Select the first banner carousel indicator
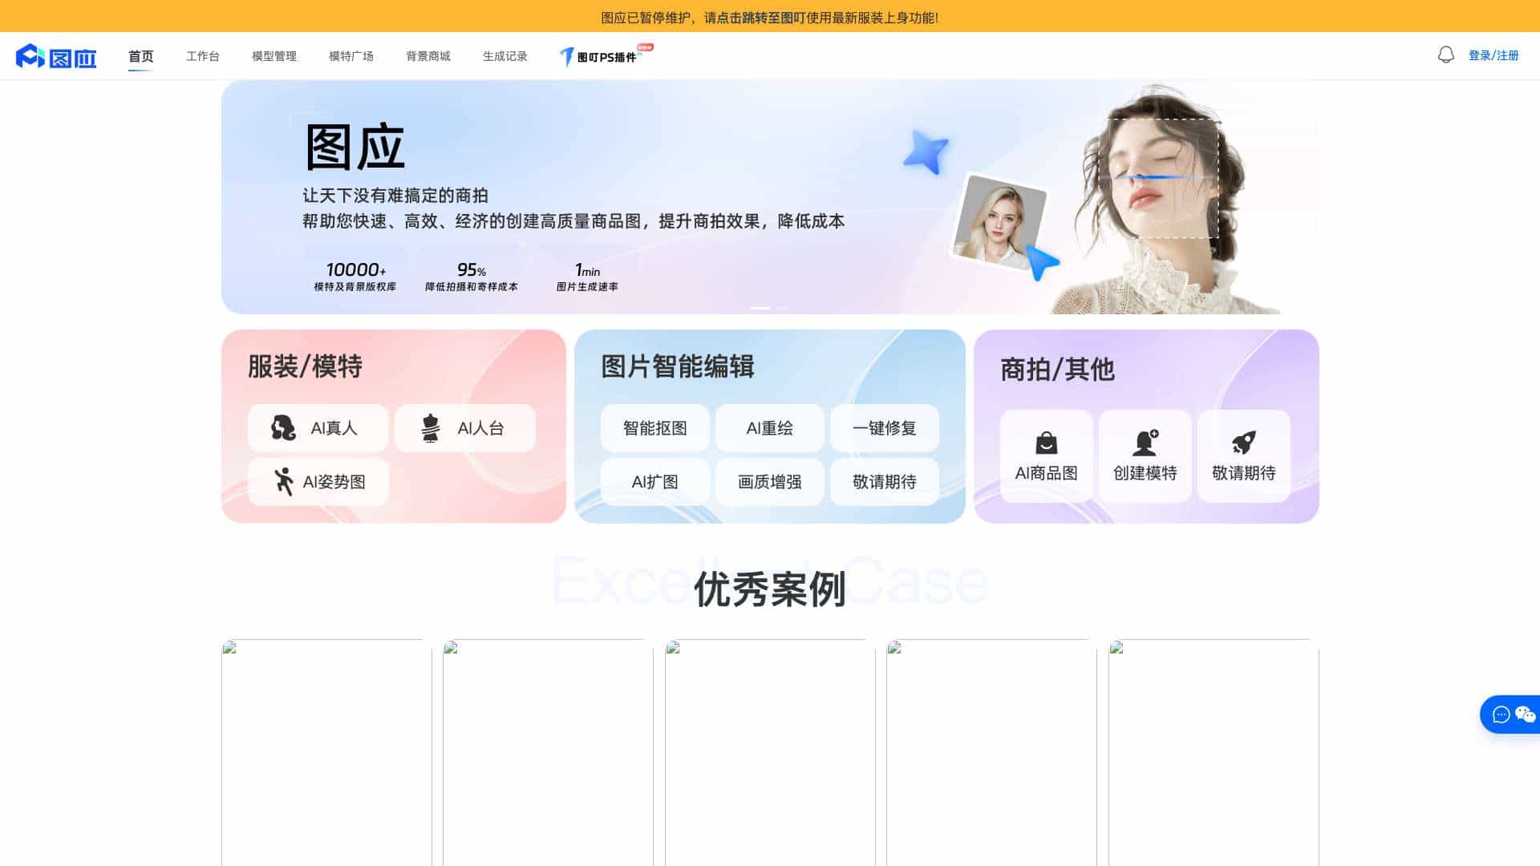Image resolution: width=1540 pixels, height=866 pixels. [x=760, y=308]
